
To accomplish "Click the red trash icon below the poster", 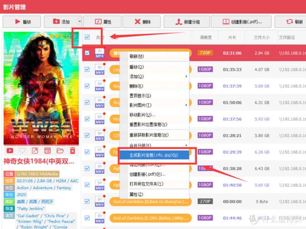I will point(73,151).
